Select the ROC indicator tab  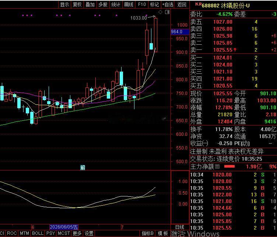coord(12,233)
